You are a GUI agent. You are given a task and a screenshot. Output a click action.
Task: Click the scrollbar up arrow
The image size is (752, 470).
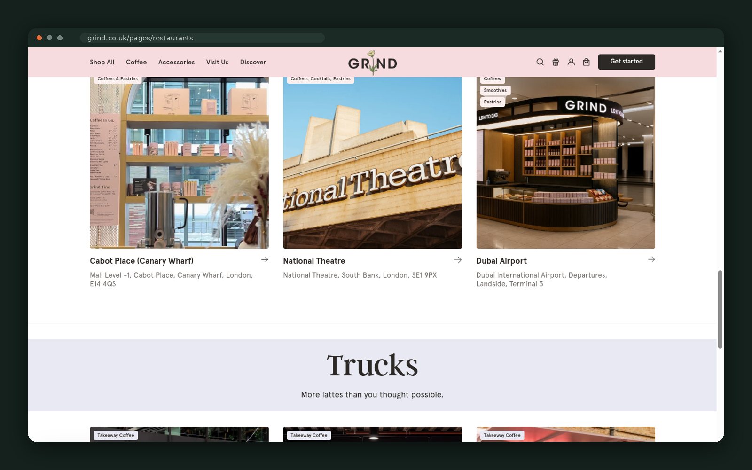tap(720, 51)
